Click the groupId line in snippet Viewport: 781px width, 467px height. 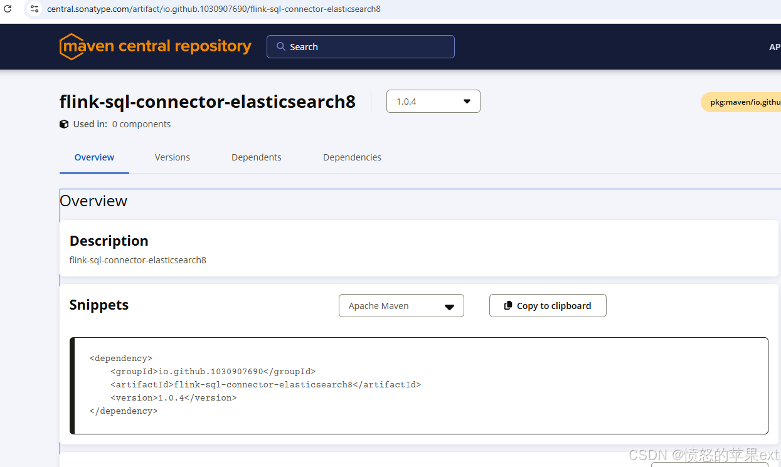tap(213, 372)
